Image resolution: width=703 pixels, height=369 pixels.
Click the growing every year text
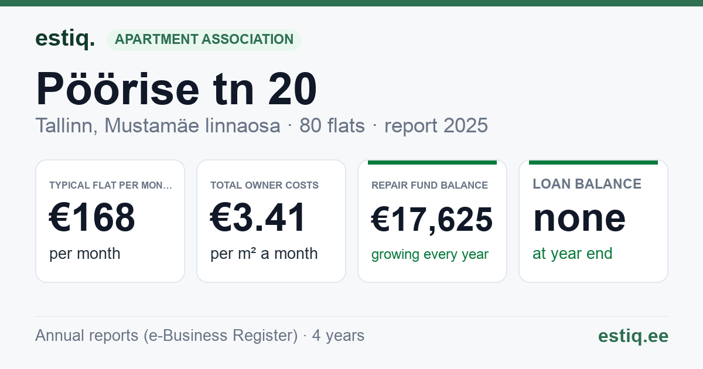tap(430, 255)
